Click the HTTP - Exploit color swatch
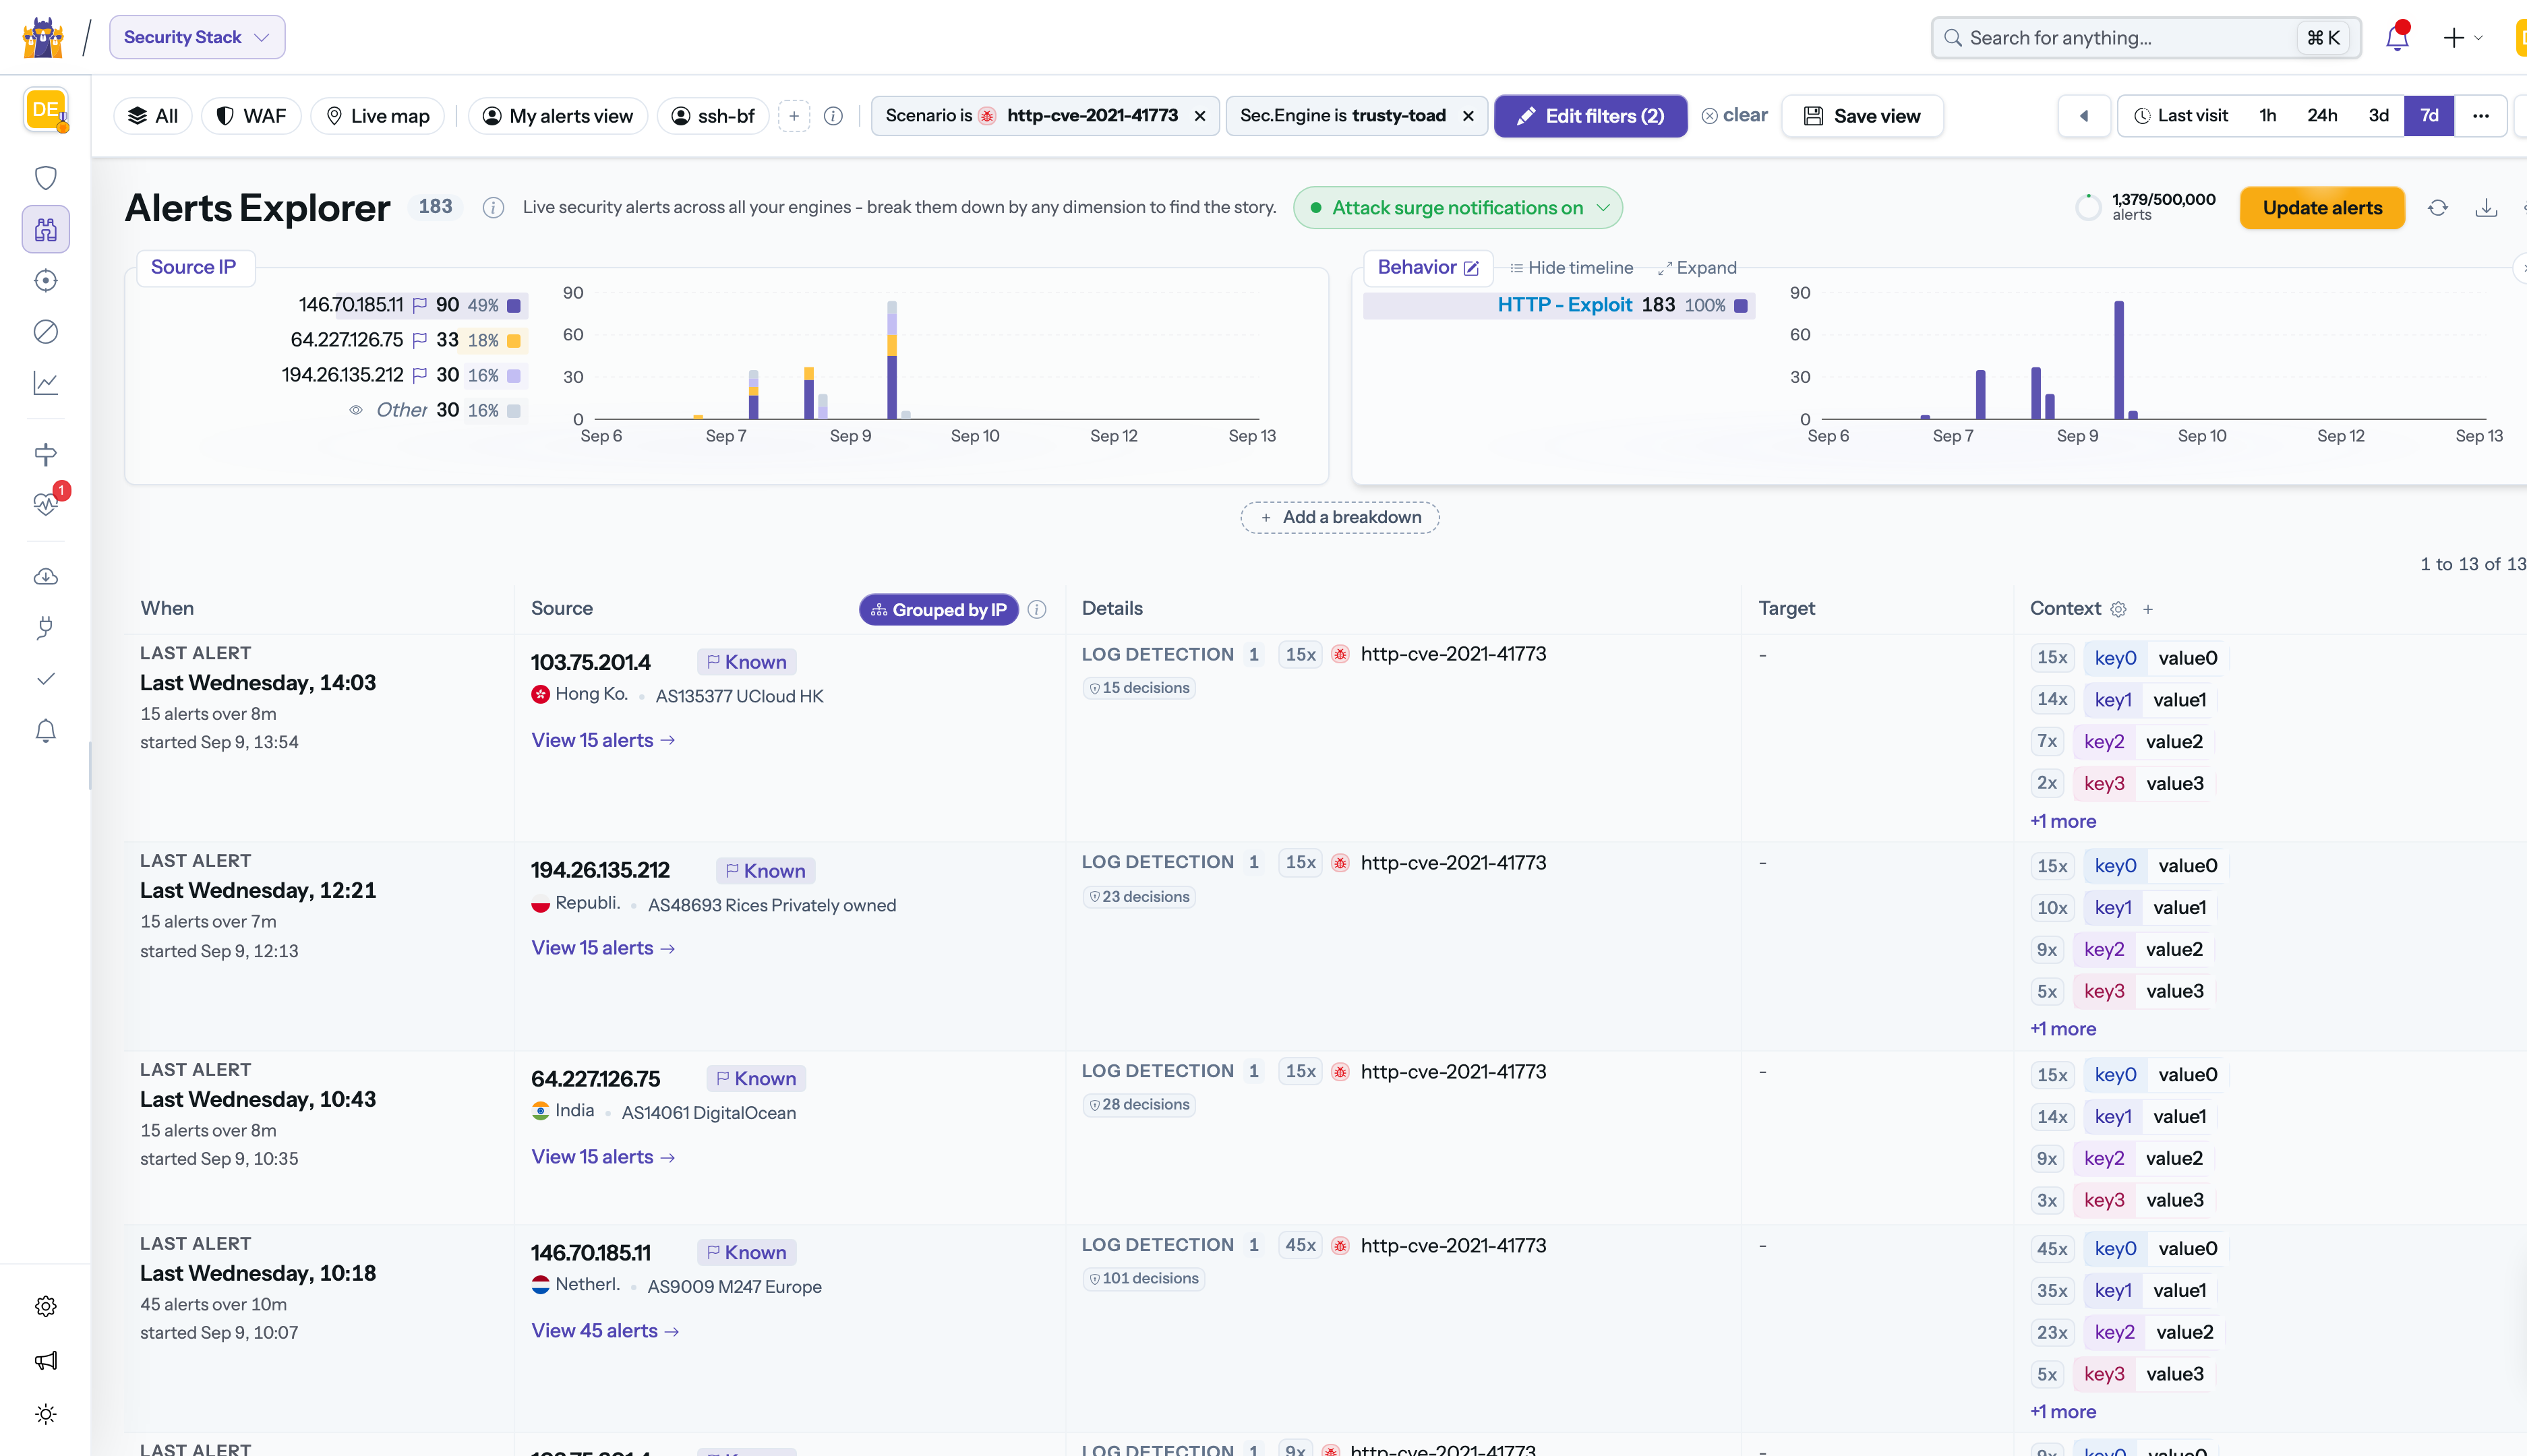Image resolution: width=2527 pixels, height=1456 pixels. [1741, 306]
